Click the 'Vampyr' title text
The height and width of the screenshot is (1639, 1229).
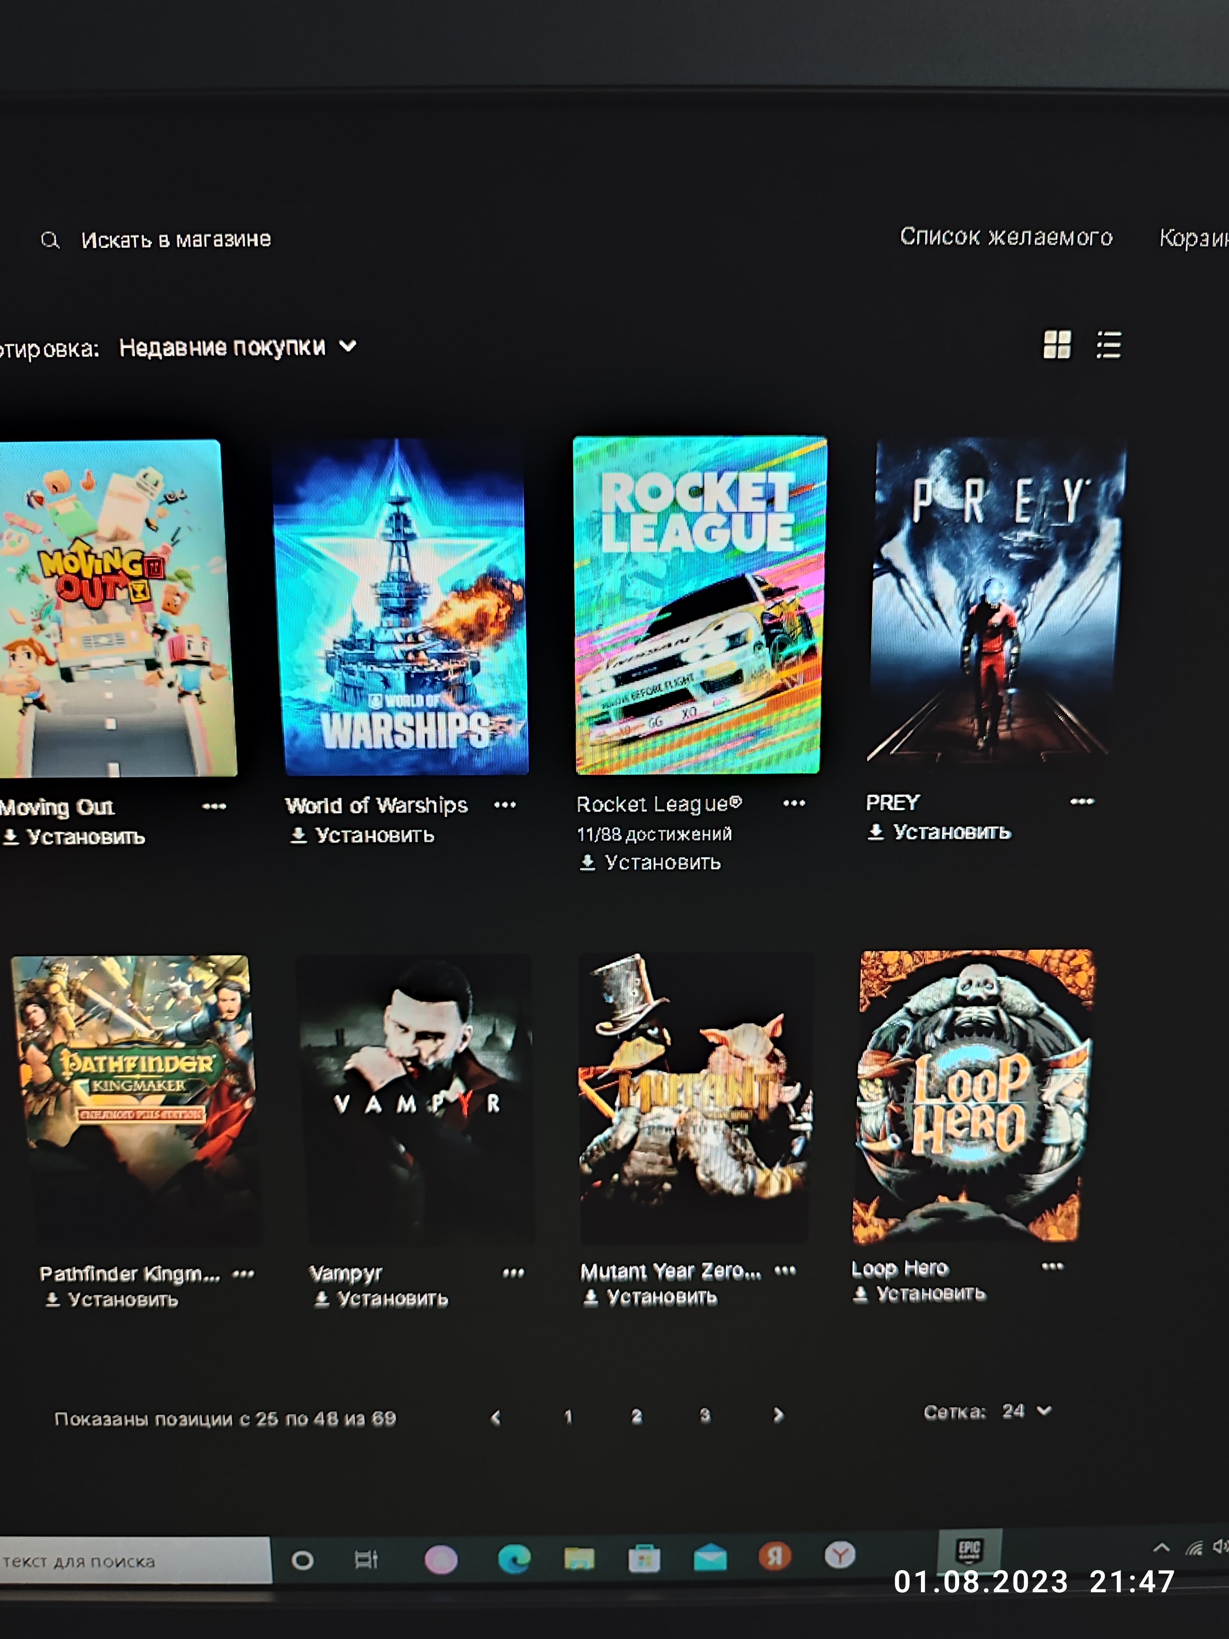(x=345, y=1274)
